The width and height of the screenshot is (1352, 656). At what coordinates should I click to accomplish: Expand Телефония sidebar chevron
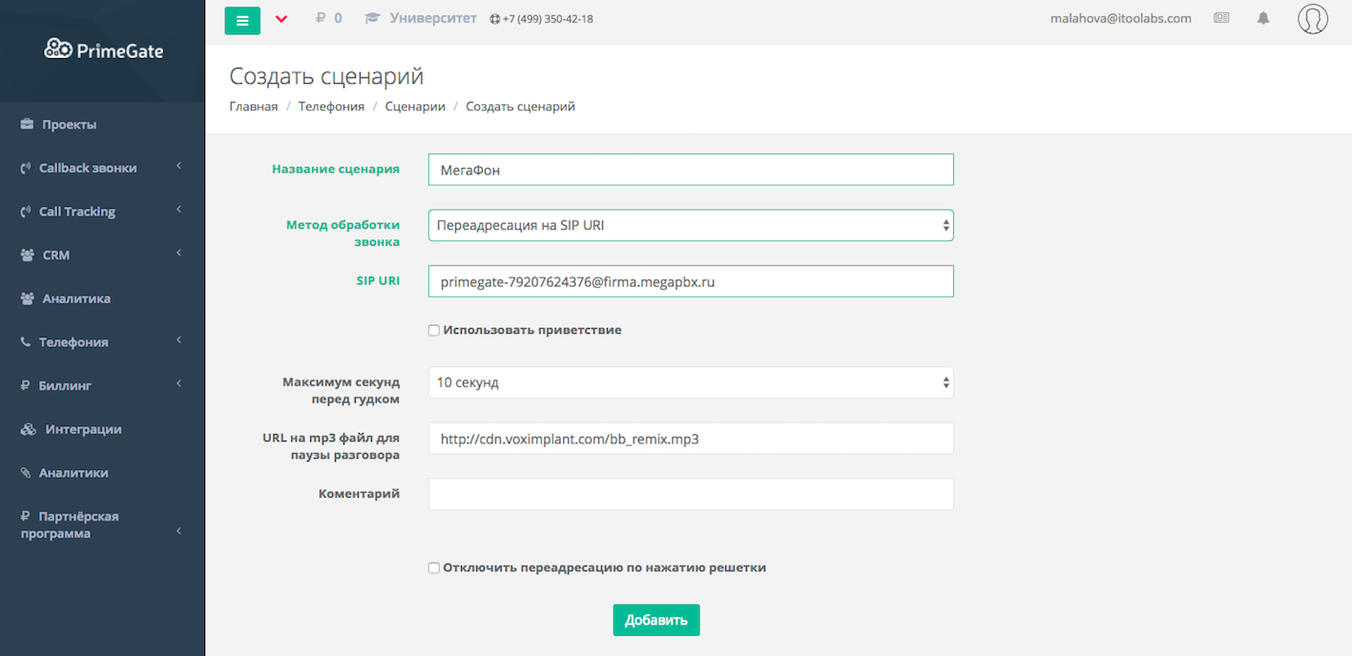[179, 340]
